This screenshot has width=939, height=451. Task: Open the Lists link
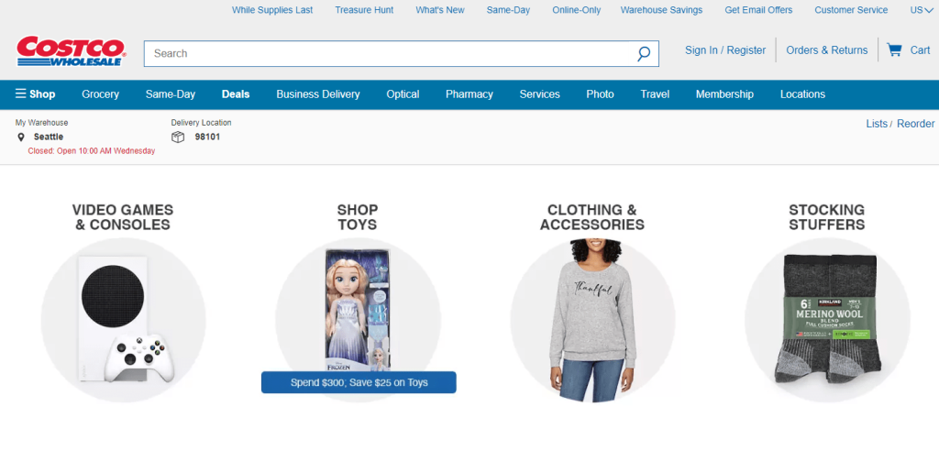877,124
